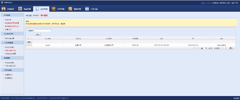Click the confirm button next to pagination
This screenshot has width=240, height=100.
click(231, 48)
